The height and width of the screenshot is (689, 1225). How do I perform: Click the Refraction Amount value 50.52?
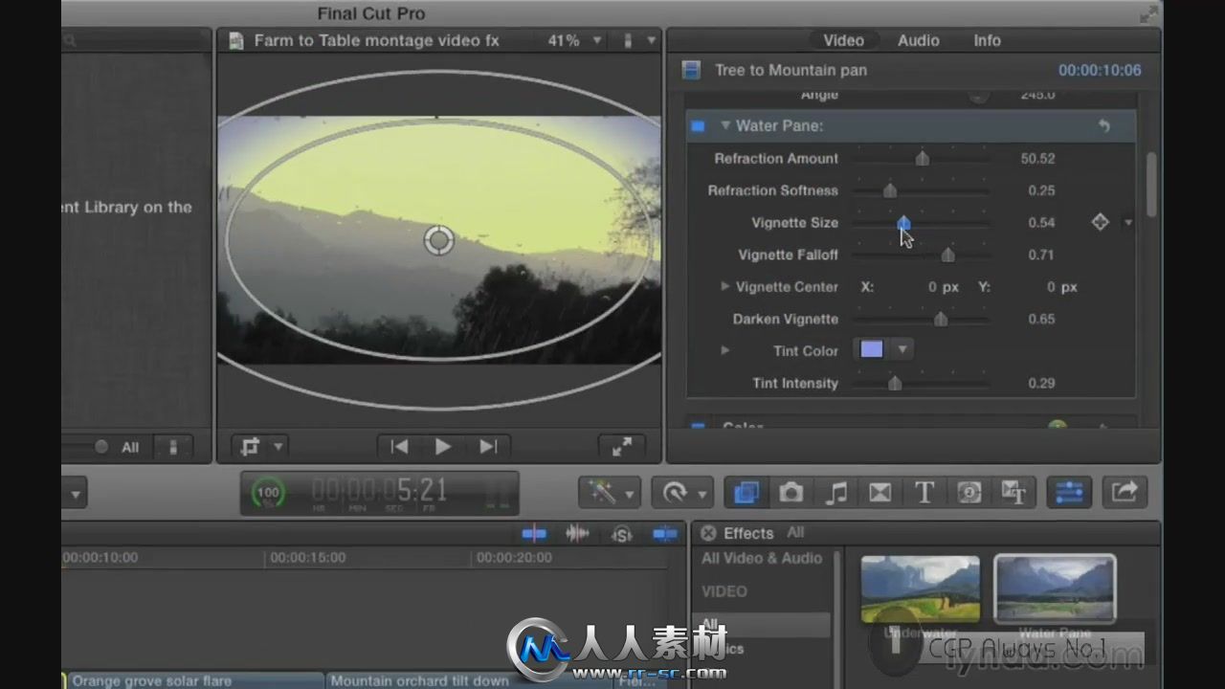click(x=1037, y=158)
